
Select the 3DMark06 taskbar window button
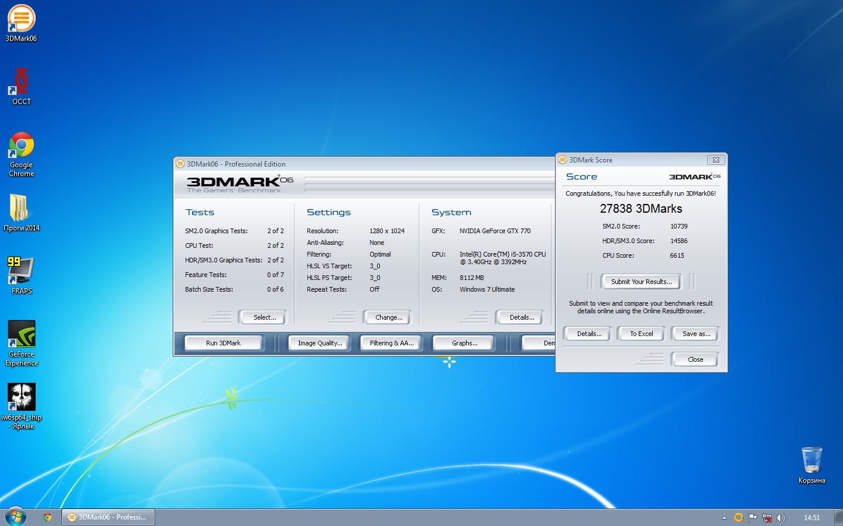[109, 517]
